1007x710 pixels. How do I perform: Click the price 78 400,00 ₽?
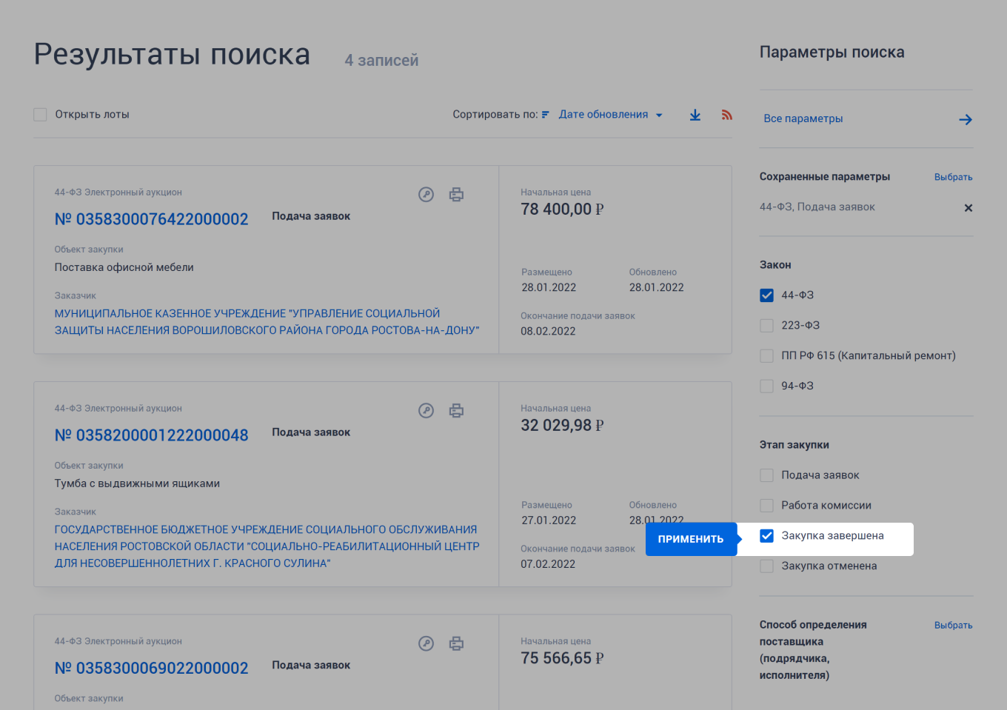tap(562, 210)
